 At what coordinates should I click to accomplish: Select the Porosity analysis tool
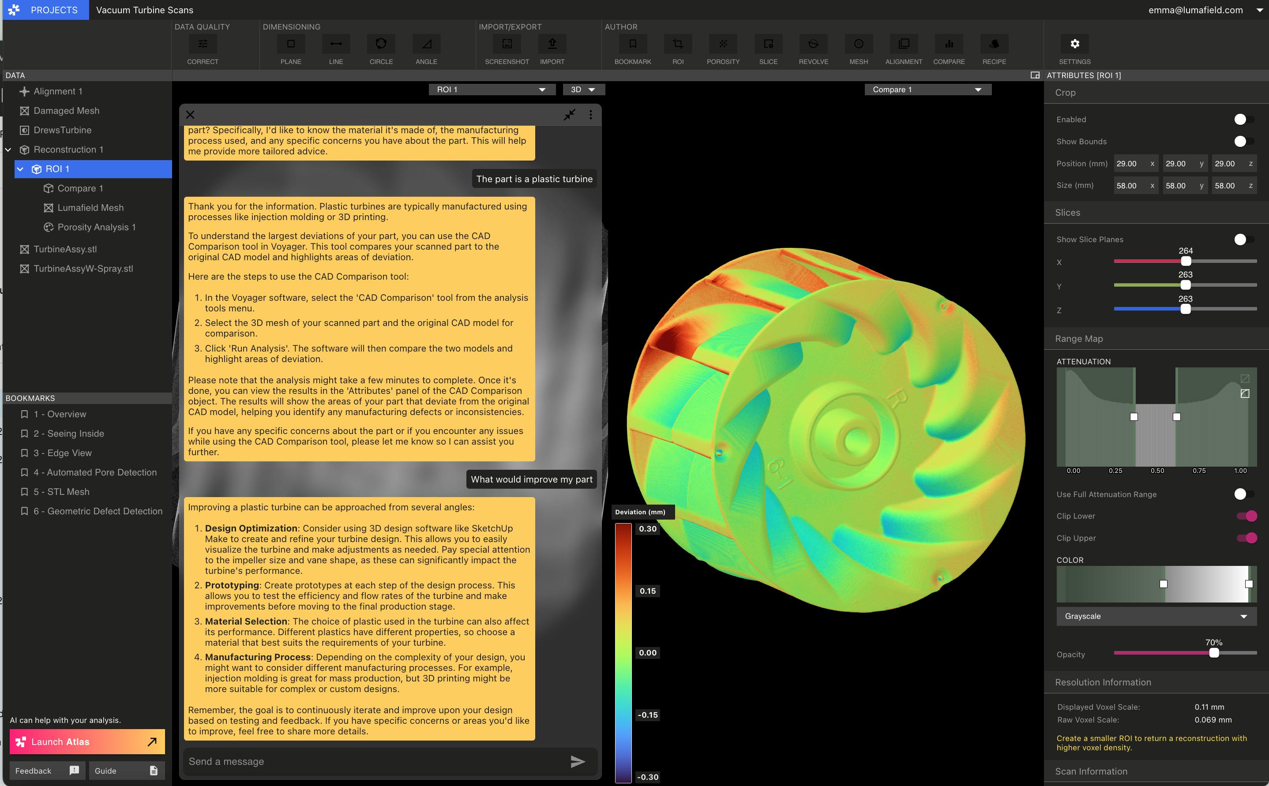point(723,44)
